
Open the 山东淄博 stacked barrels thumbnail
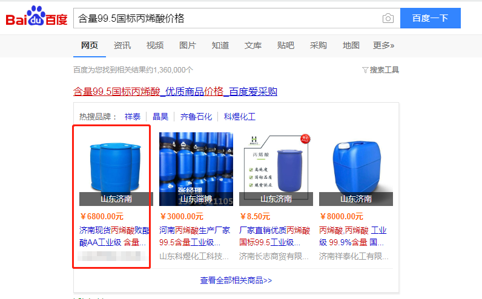coord(196,169)
